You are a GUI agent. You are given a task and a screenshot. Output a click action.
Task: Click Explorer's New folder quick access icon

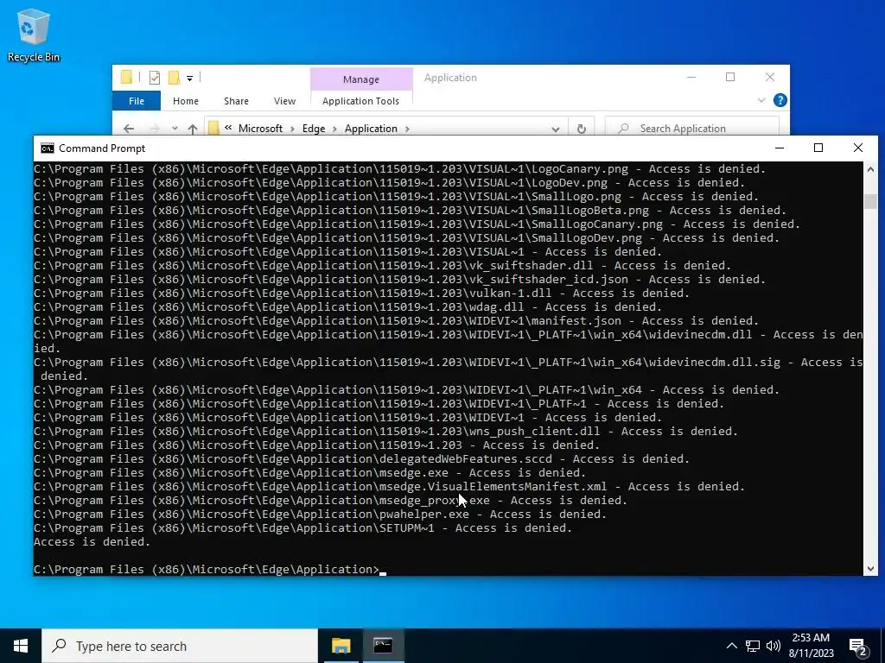(175, 78)
